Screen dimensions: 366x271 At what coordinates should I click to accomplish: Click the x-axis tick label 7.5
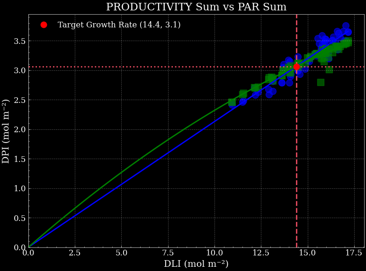pos(168,254)
